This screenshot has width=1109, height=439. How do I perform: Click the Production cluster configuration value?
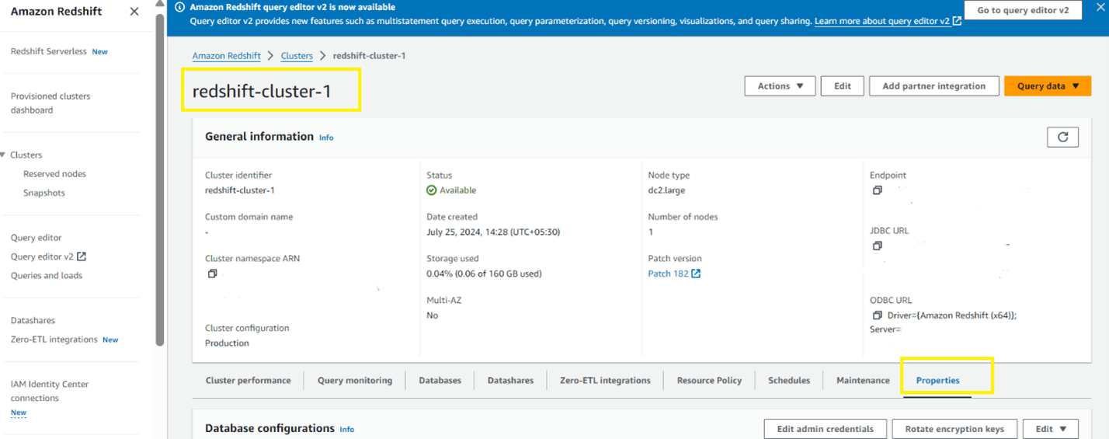pos(227,343)
